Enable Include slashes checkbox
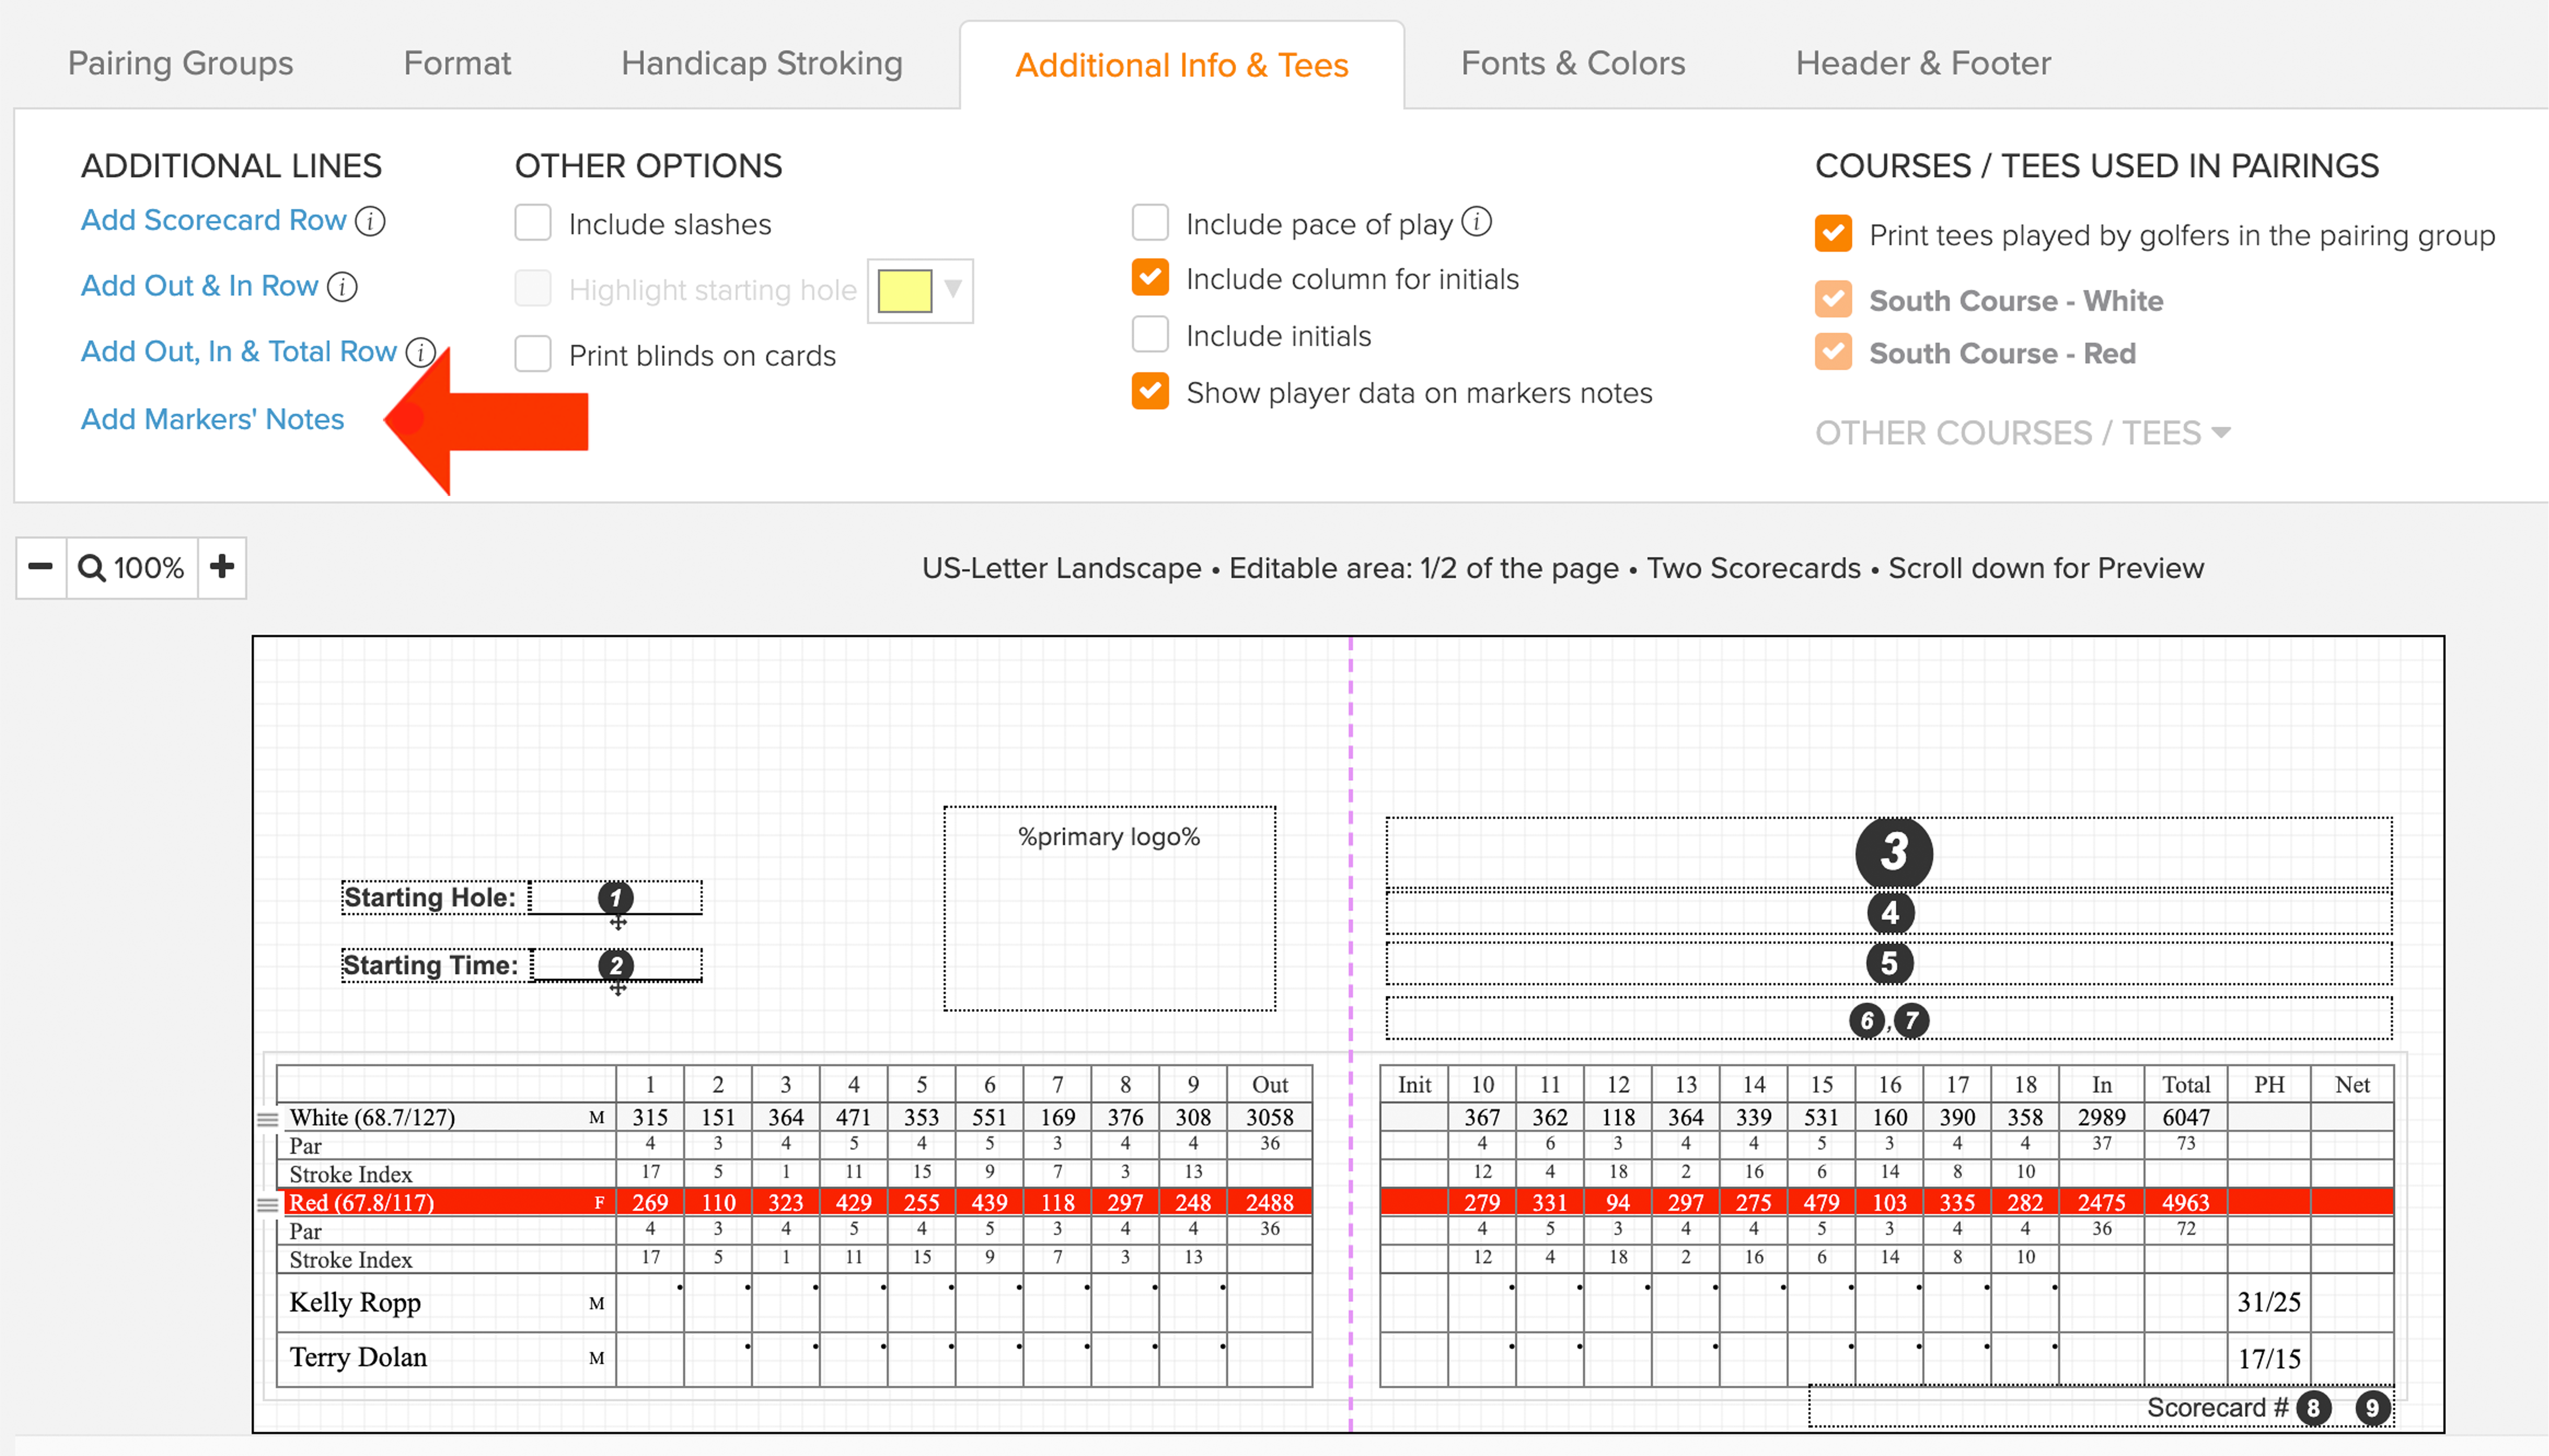 click(x=533, y=223)
